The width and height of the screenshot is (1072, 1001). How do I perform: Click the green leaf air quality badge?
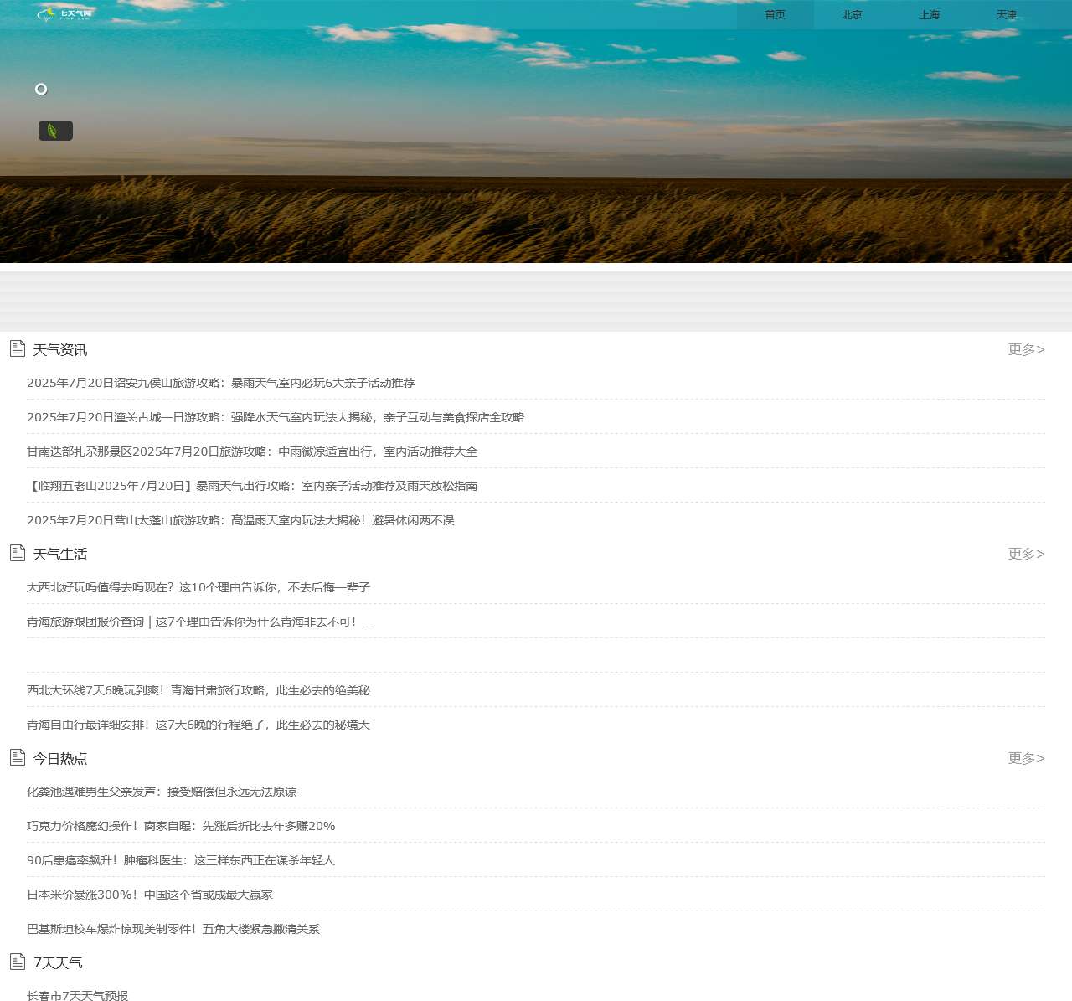pyautogui.click(x=55, y=131)
